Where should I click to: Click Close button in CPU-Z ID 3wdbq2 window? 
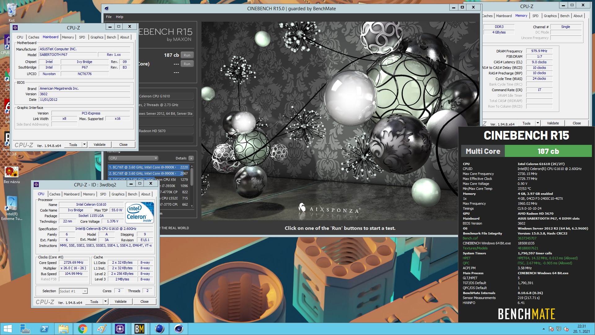[x=144, y=301]
